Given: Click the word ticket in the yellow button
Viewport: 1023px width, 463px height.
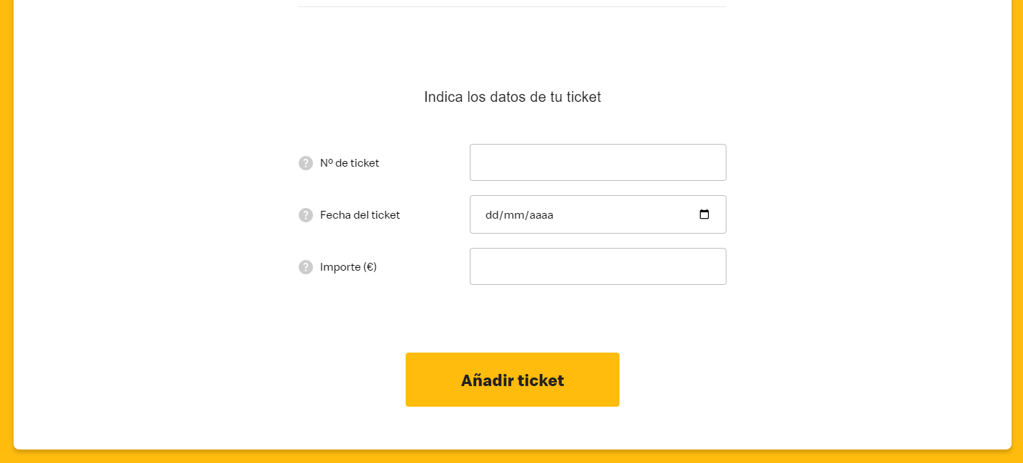Looking at the screenshot, I should pos(541,380).
